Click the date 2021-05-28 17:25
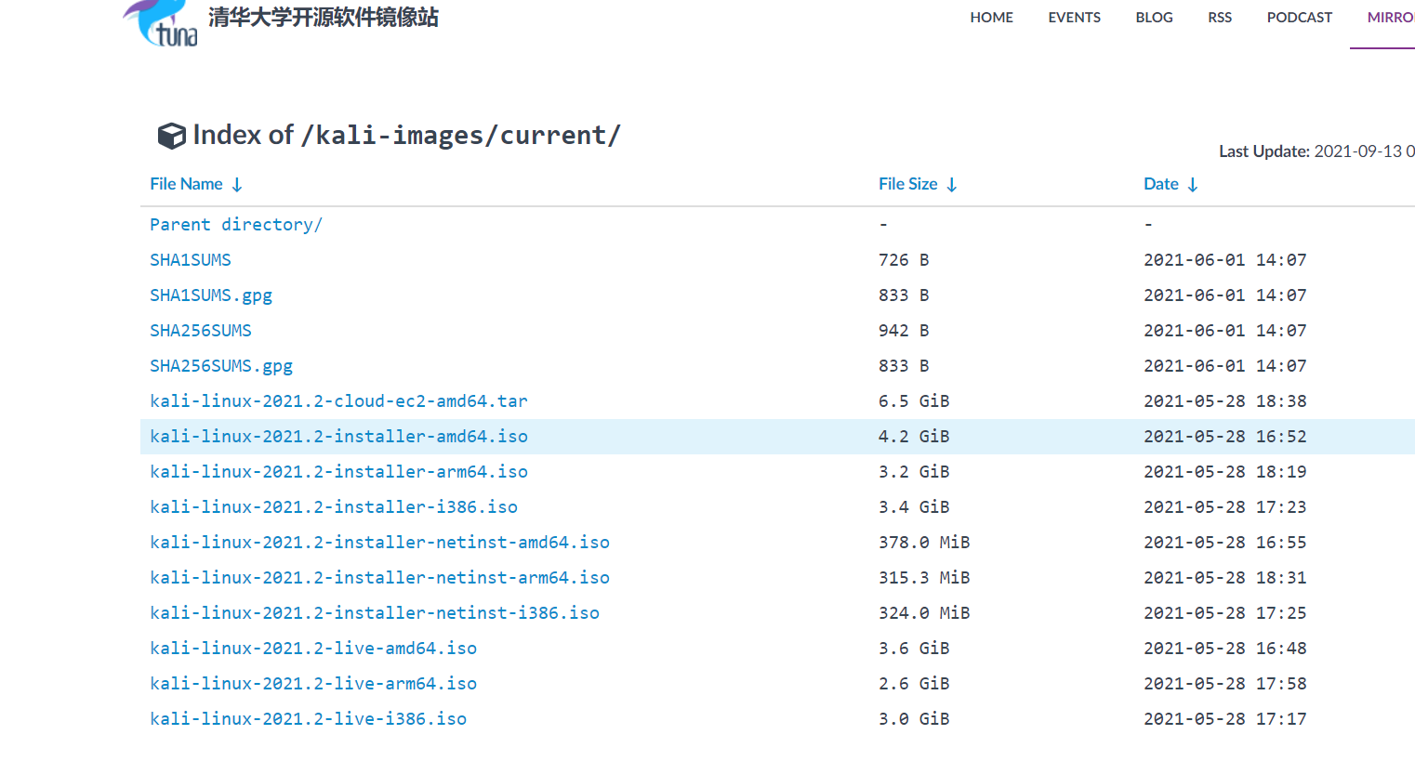The image size is (1415, 774). tap(1225, 613)
